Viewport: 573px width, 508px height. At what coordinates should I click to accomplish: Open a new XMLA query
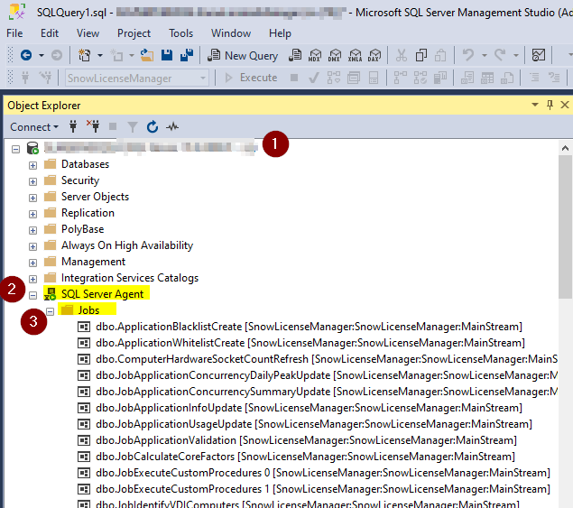[355, 55]
